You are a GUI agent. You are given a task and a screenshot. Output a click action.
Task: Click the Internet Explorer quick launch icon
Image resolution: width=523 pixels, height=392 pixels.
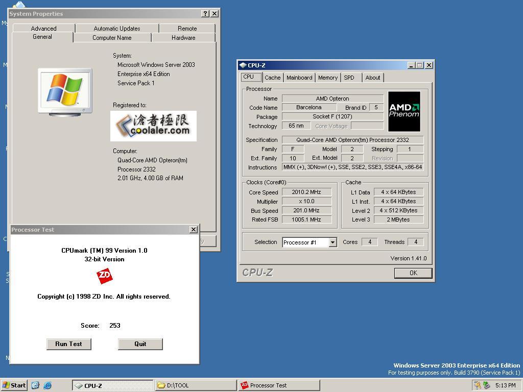point(47,385)
